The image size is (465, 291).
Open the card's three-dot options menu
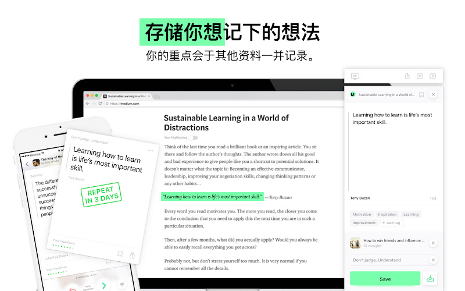coord(151,151)
